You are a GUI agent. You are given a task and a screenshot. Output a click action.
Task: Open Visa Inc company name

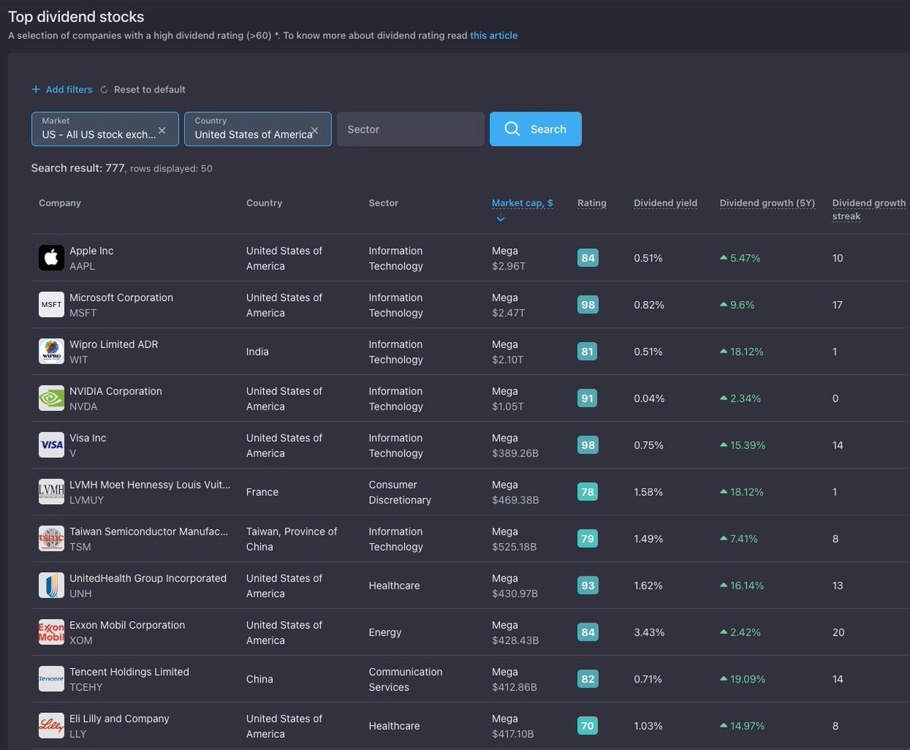[x=88, y=438]
